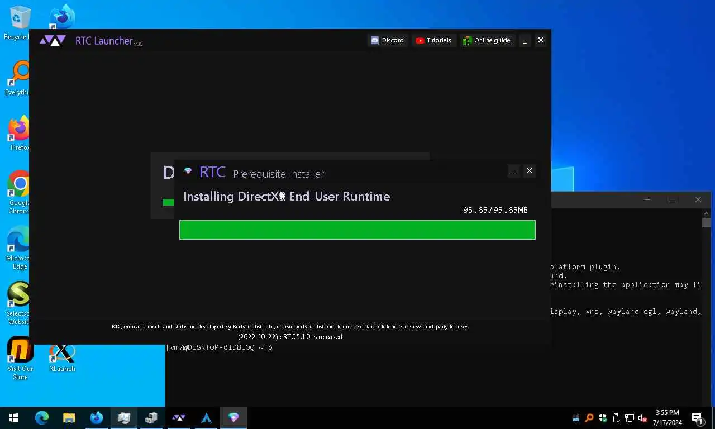Click the Everything search tray icon

pyautogui.click(x=589, y=418)
